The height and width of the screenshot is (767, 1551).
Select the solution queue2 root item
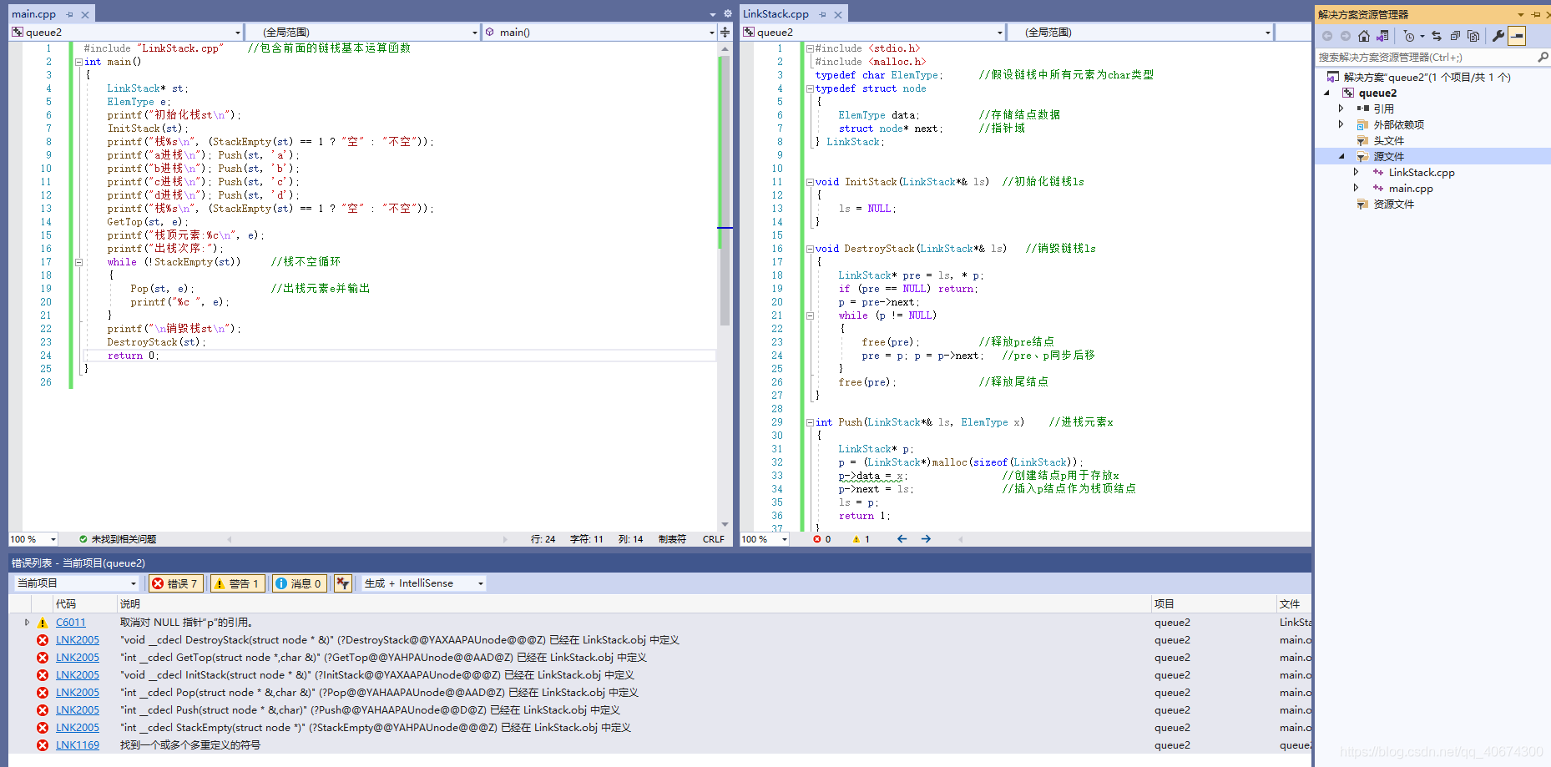point(1427,77)
